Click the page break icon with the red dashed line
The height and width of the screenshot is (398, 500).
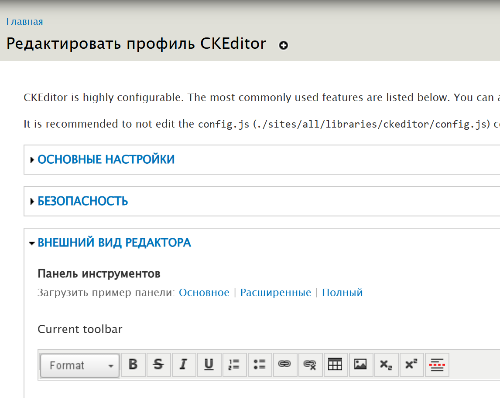coord(437,364)
